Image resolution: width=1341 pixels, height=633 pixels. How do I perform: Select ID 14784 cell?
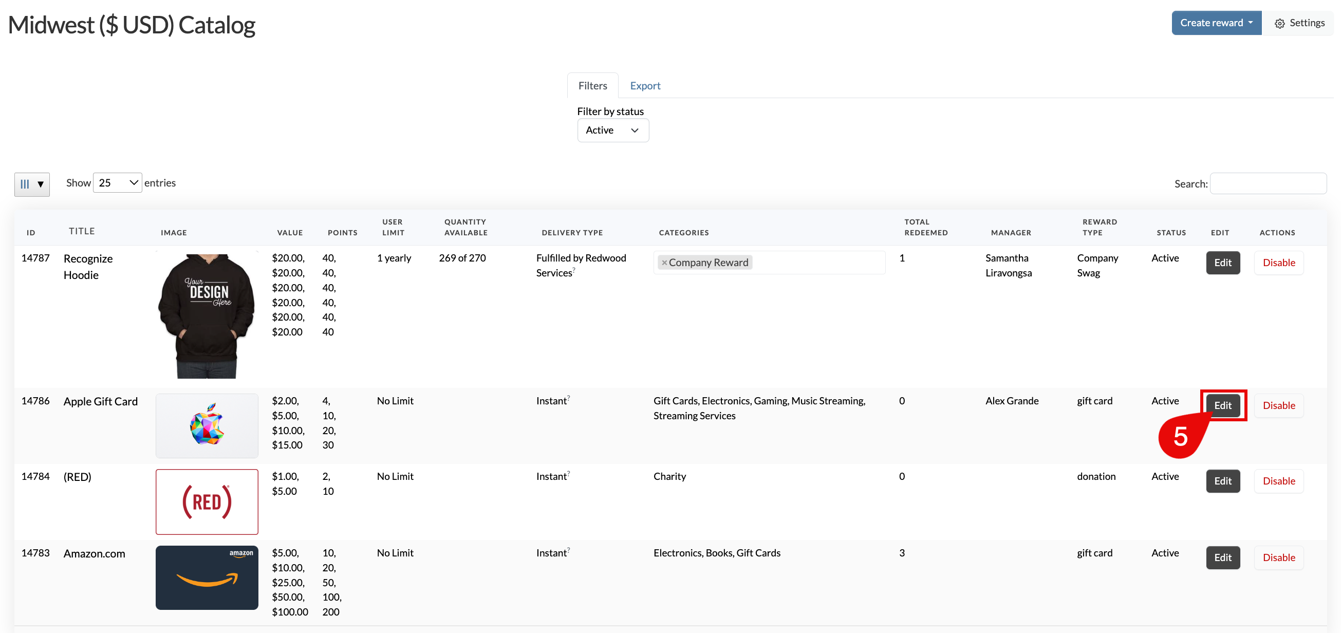[35, 476]
